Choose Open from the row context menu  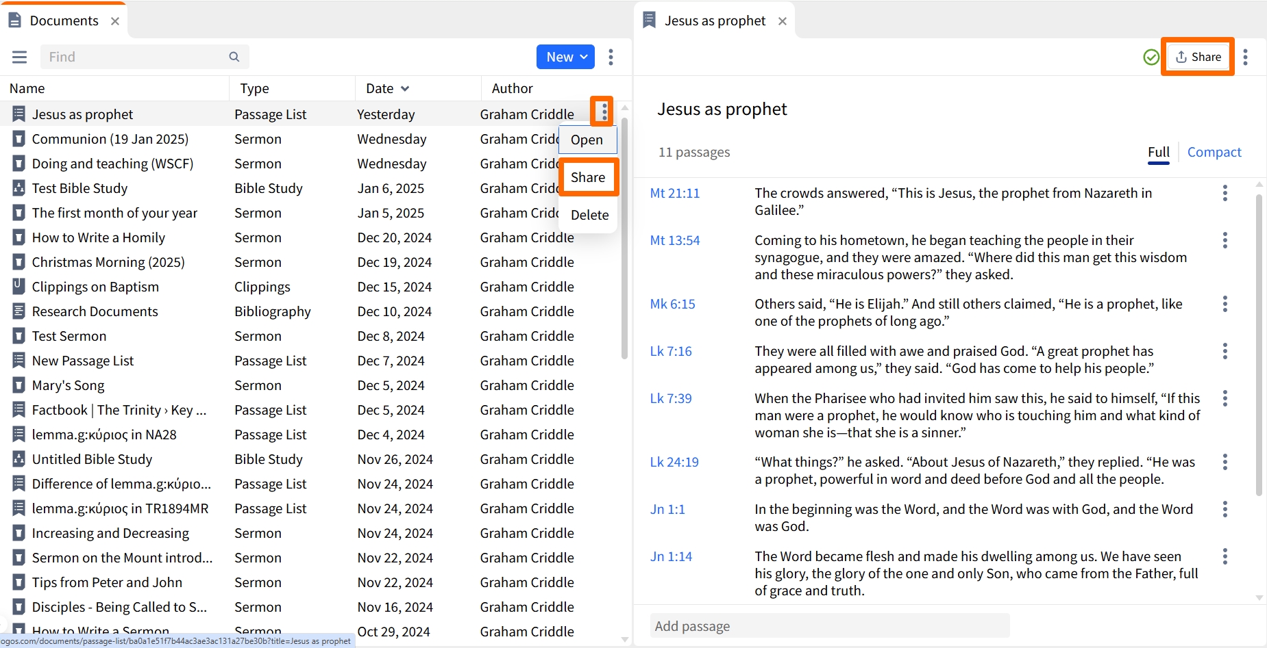[587, 140]
